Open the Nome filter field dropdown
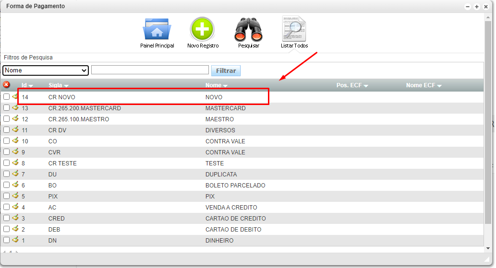The width and height of the screenshot is (496, 268). pos(46,70)
